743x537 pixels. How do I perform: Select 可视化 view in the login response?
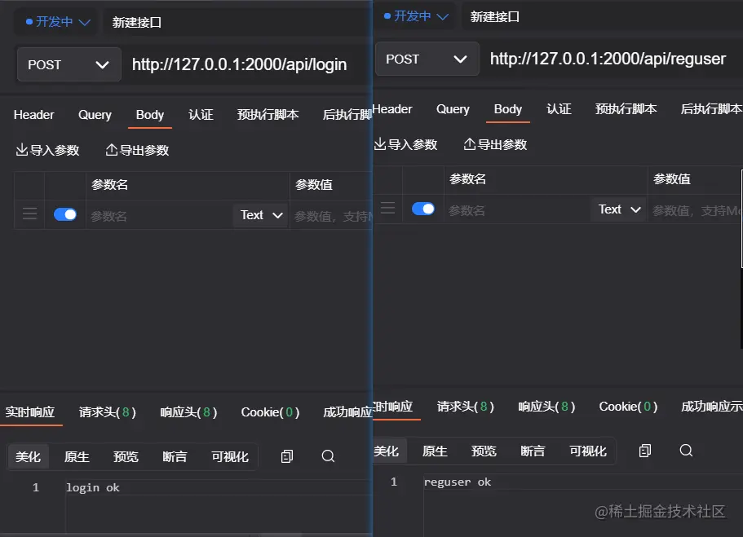click(x=230, y=456)
